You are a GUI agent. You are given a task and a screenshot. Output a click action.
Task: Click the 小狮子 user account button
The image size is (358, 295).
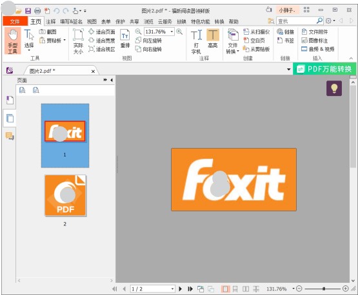(287, 10)
